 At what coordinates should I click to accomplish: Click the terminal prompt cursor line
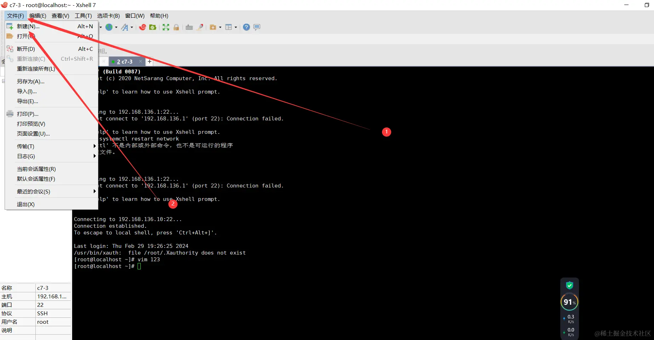[x=108, y=266]
